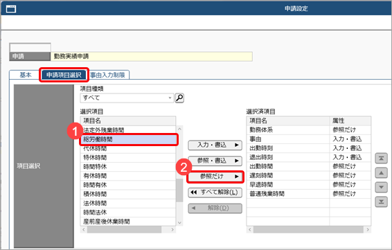This screenshot has width=392, height=250.
Task: Move selected item to bottom button
Action: 381,202
